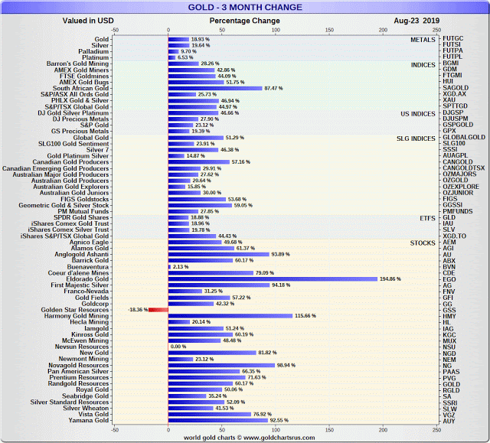The image size is (490, 443).
Task: Click the 'Valued in USD' label
Action: [88, 21]
